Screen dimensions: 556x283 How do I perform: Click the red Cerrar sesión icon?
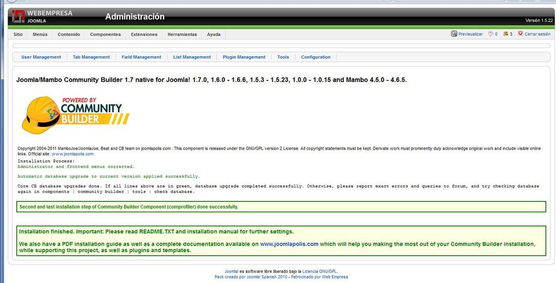[x=520, y=33]
